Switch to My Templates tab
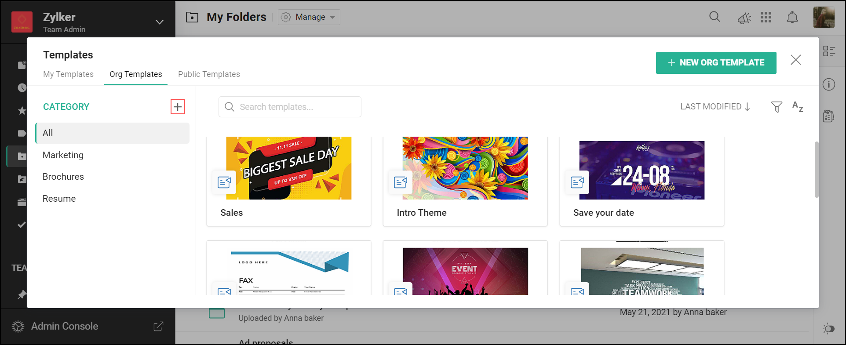The image size is (846, 345). pyautogui.click(x=68, y=74)
